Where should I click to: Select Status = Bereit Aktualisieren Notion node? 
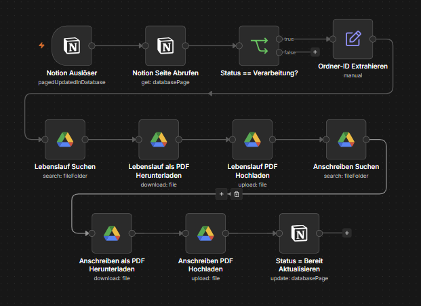pos(300,233)
